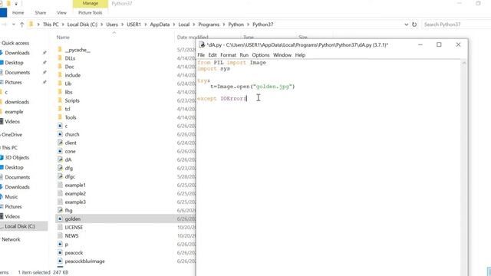
Task: Open 3D Objects under This PC
Action: tap(17, 157)
